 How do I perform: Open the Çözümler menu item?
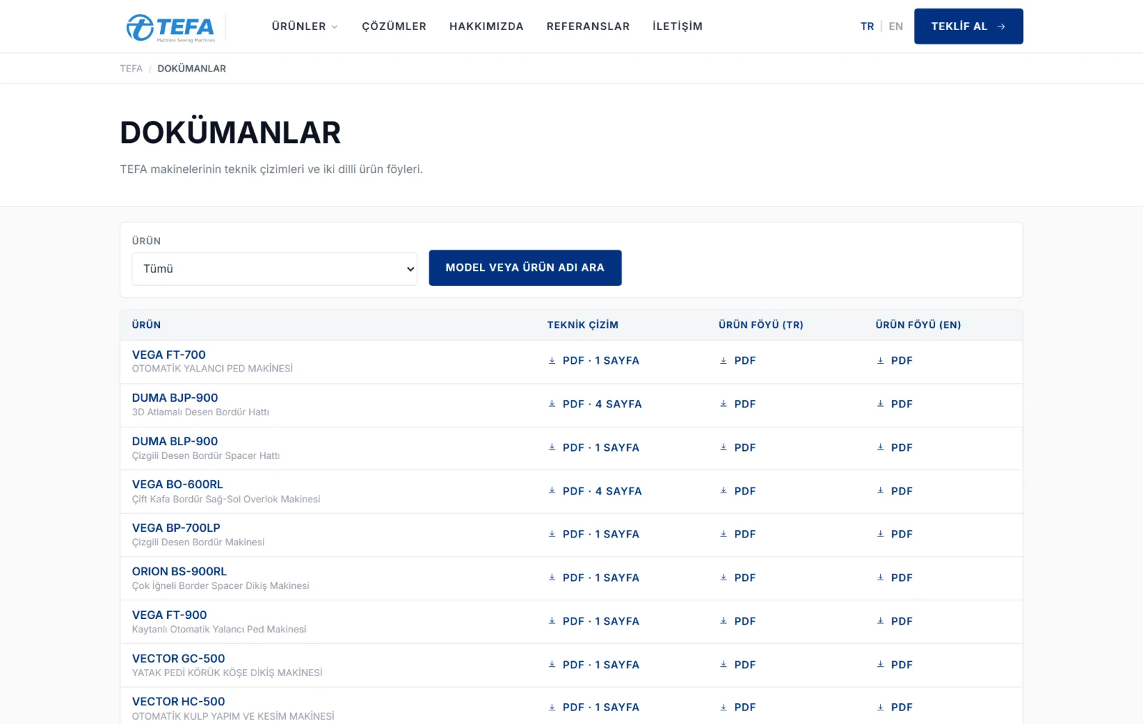pyautogui.click(x=394, y=26)
